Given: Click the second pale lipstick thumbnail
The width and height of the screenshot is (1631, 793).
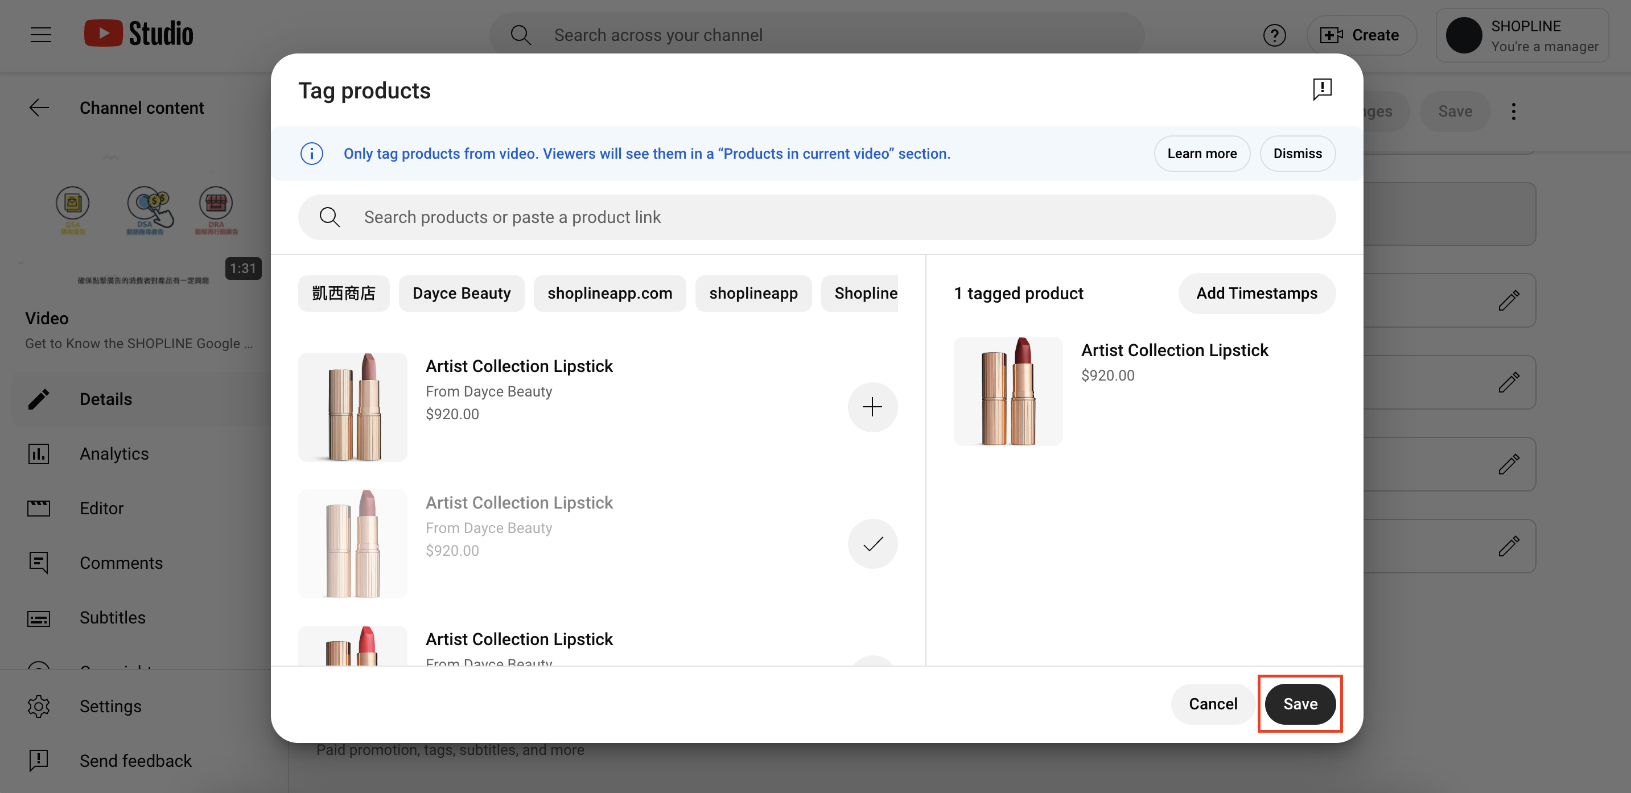Looking at the screenshot, I should pyautogui.click(x=353, y=544).
